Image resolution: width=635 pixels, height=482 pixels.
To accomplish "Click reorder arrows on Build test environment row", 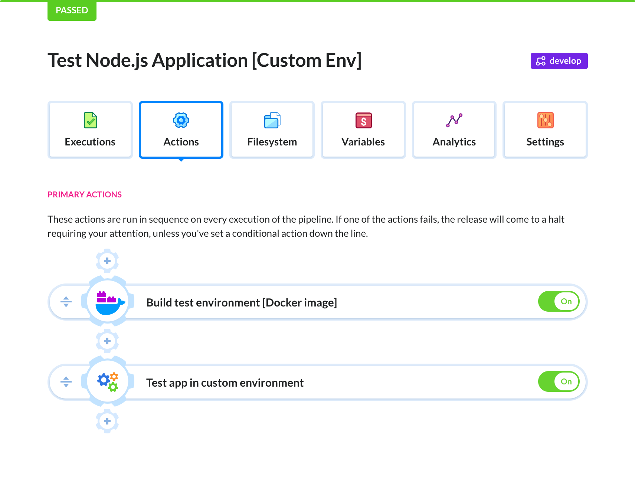I will [66, 302].
